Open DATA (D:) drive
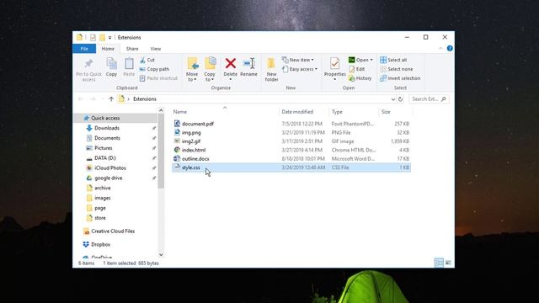The height and width of the screenshot is (303, 539). [104, 158]
